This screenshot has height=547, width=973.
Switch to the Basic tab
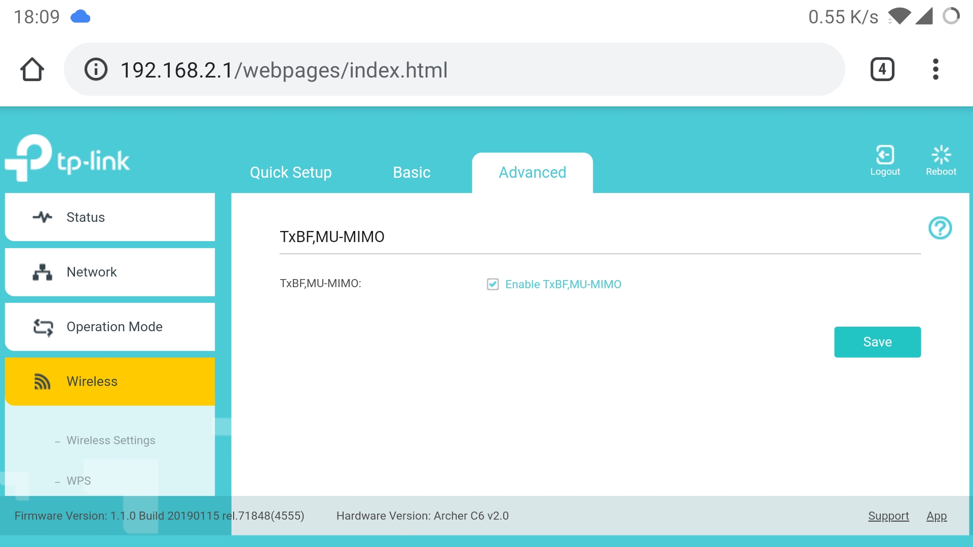412,173
